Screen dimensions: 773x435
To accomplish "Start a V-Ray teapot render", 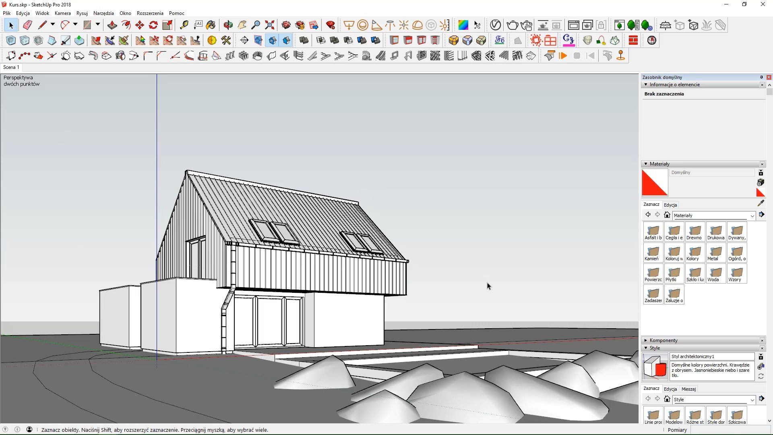I will coord(512,25).
